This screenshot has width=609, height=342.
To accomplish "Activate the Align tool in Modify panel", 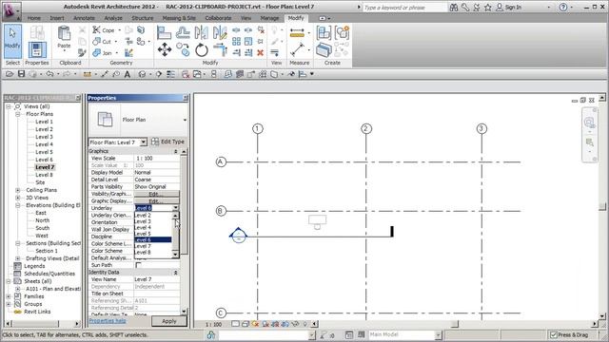I will (x=164, y=32).
